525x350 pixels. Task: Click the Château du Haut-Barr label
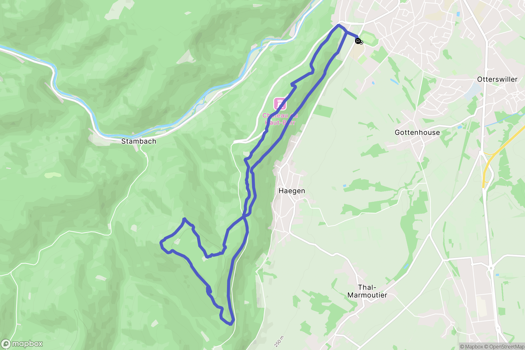pyautogui.click(x=280, y=119)
